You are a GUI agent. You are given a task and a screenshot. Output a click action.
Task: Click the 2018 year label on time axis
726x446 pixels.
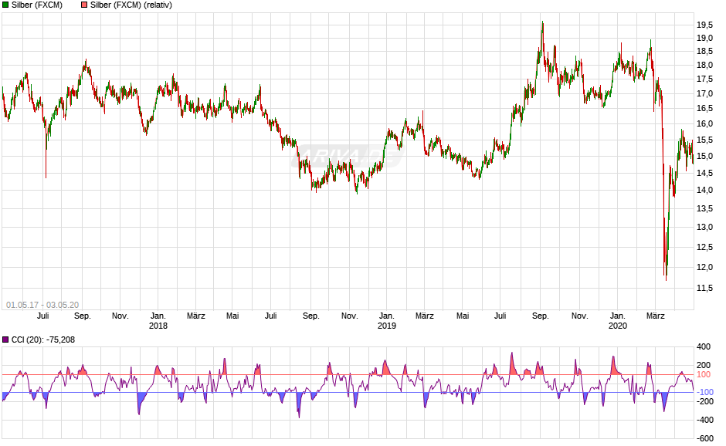point(158,326)
